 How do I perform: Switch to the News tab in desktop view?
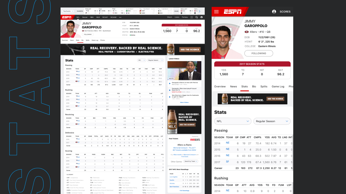72,40
